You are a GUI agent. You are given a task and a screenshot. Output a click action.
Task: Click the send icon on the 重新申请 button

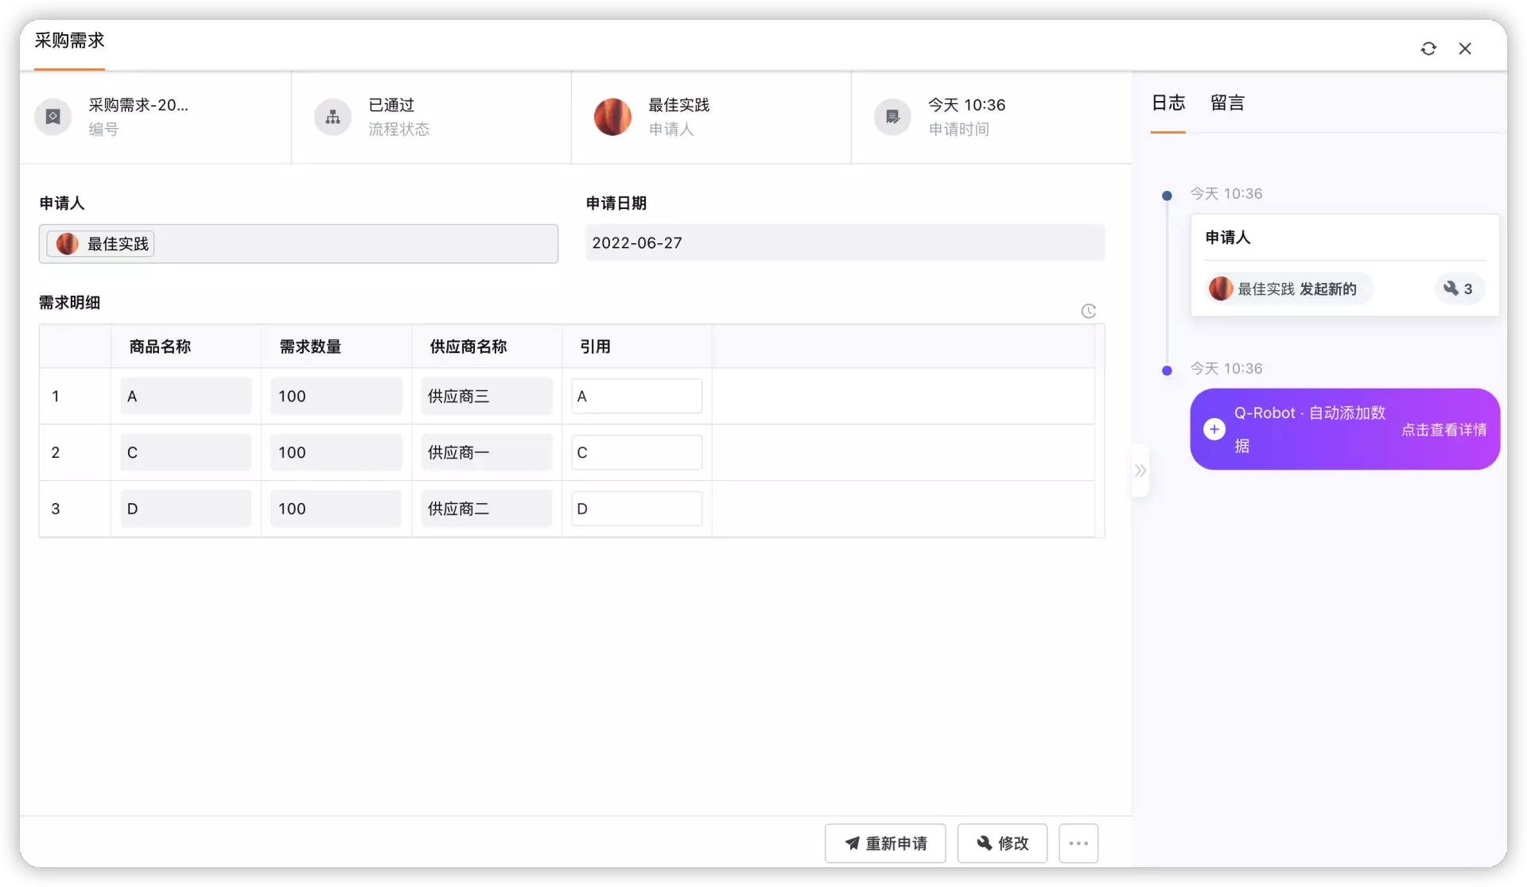click(x=851, y=843)
